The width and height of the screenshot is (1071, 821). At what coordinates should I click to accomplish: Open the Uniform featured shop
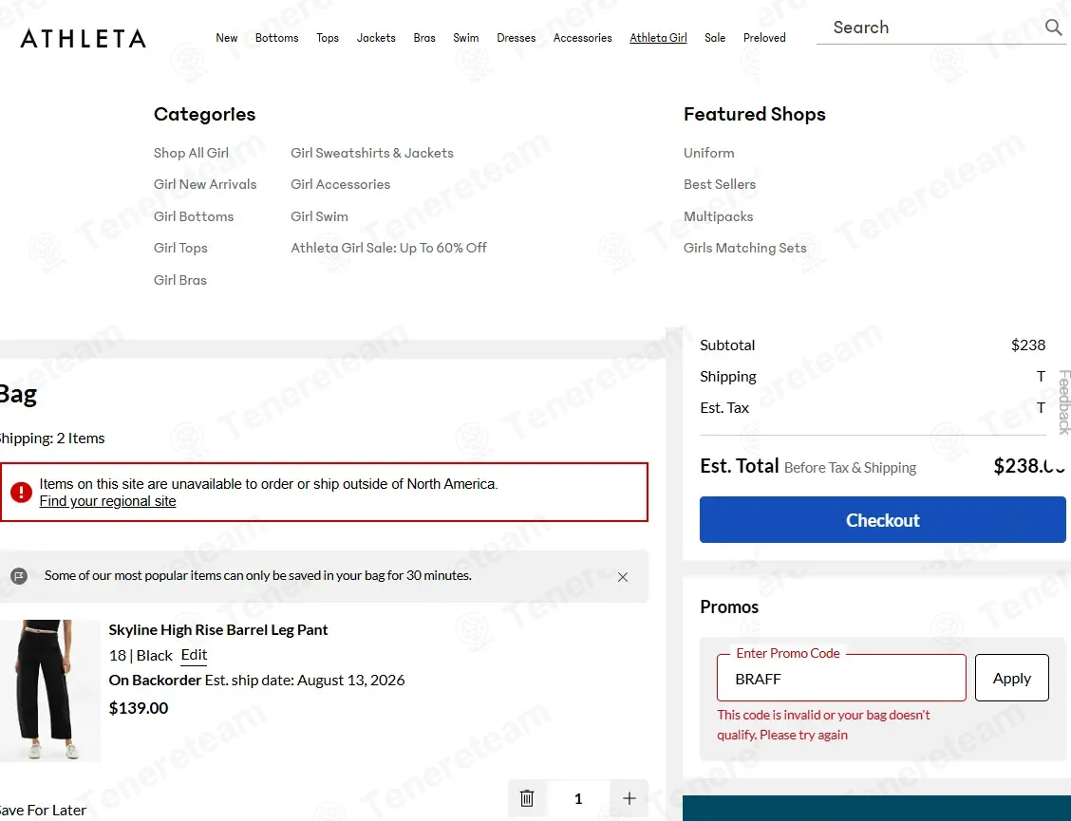(x=709, y=153)
